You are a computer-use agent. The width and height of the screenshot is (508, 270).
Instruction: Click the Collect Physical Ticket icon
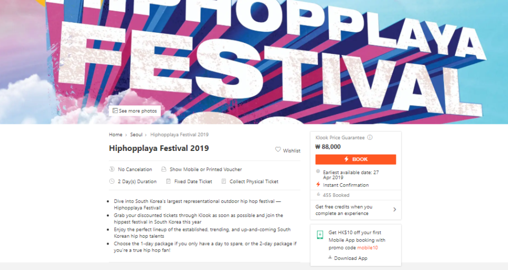click(224, 182)
